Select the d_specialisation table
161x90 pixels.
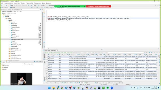(16, 27)
